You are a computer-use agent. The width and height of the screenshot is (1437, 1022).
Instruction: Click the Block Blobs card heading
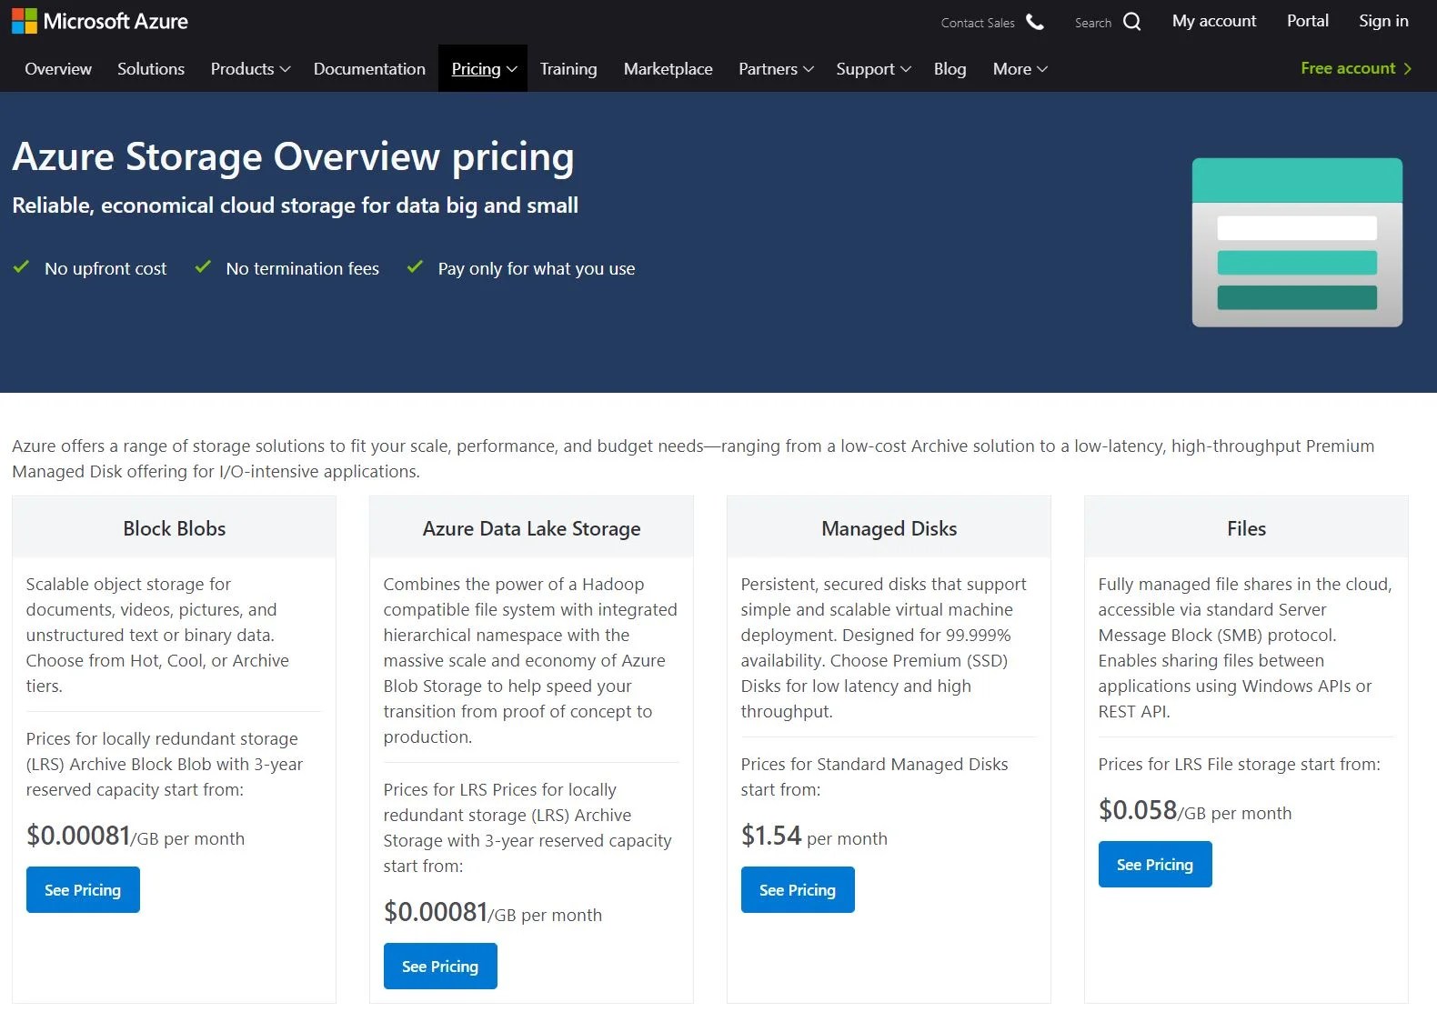175,528
